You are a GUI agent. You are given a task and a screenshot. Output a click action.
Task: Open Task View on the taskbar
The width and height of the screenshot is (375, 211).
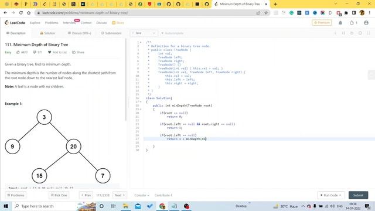(113, 206)
